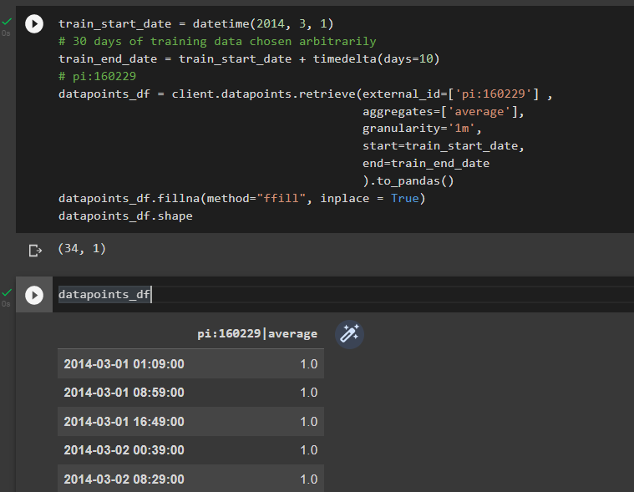
Task: Click the timedelta(days=10) expression
Action: (376, 59)
